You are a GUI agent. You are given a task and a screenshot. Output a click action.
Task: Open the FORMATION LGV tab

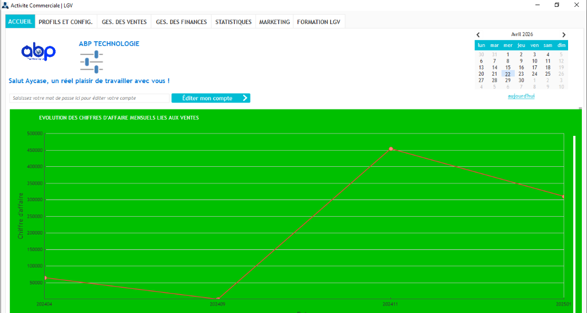pos(319,22)
